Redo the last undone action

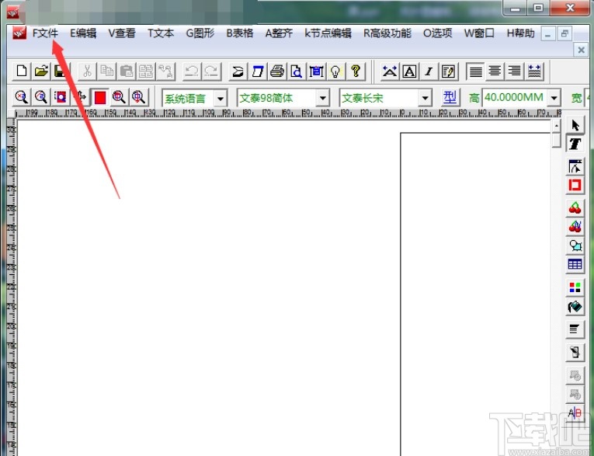point(211,71)
